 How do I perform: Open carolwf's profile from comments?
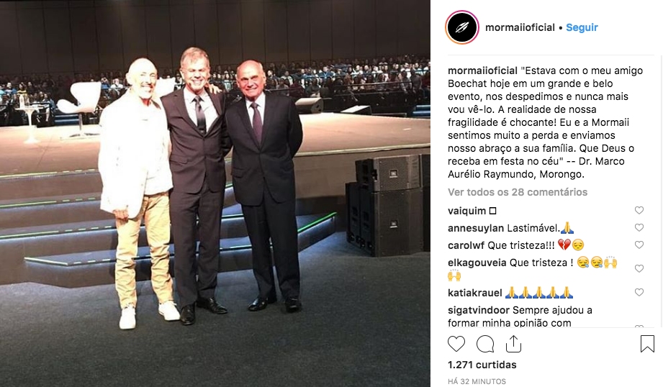(466, 245)
